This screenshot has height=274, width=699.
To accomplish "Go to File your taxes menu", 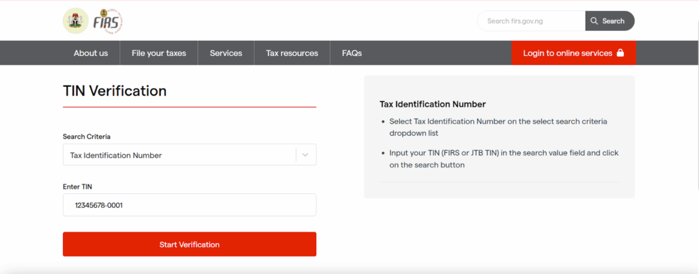I will [x=158, y=53].
